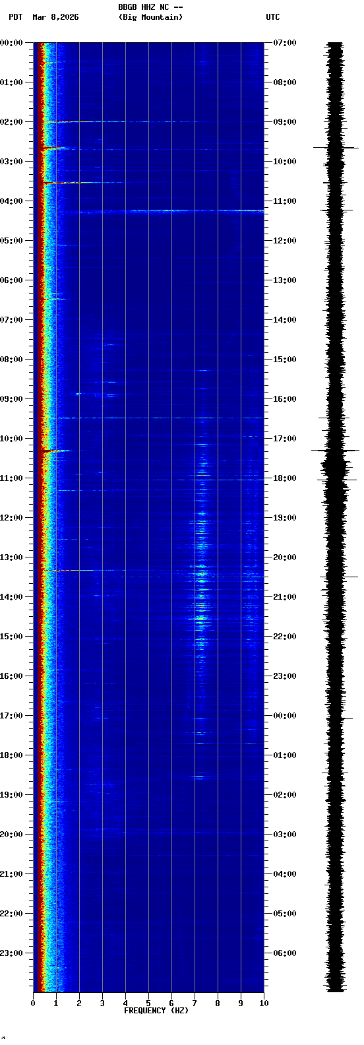Image resolution: width=364 pixels, height=1045 pixels.
Task: Click the 23:00 UTC time label
Action: click(x=285, y=676)
